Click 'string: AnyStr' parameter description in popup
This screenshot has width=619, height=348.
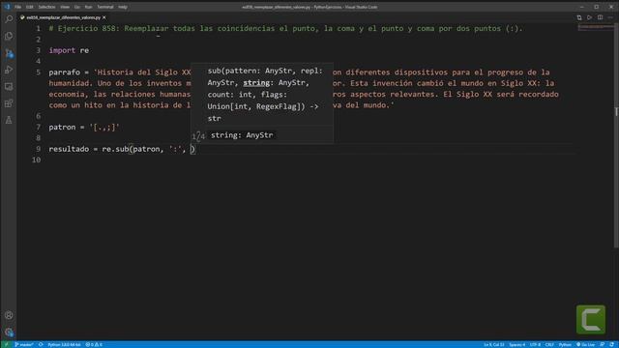point(242,135)
